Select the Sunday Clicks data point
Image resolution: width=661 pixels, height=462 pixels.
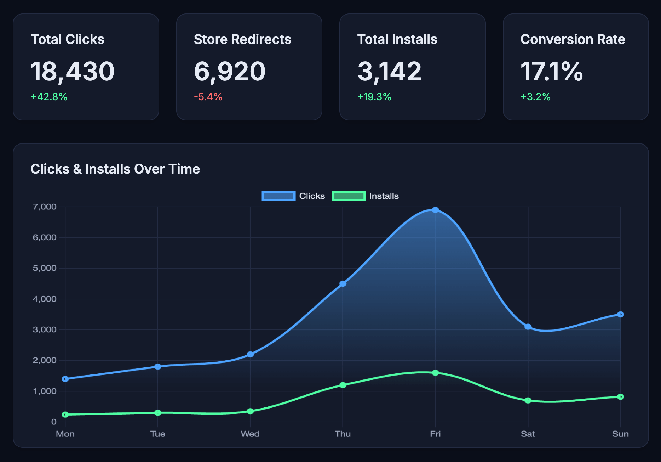tap(620, 314)
